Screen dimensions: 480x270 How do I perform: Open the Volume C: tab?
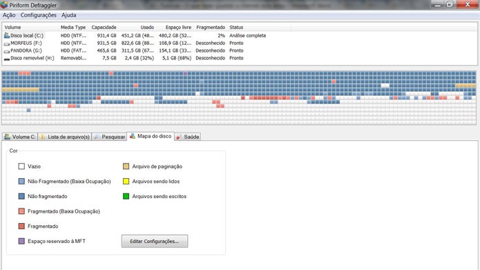click(20, 137)
